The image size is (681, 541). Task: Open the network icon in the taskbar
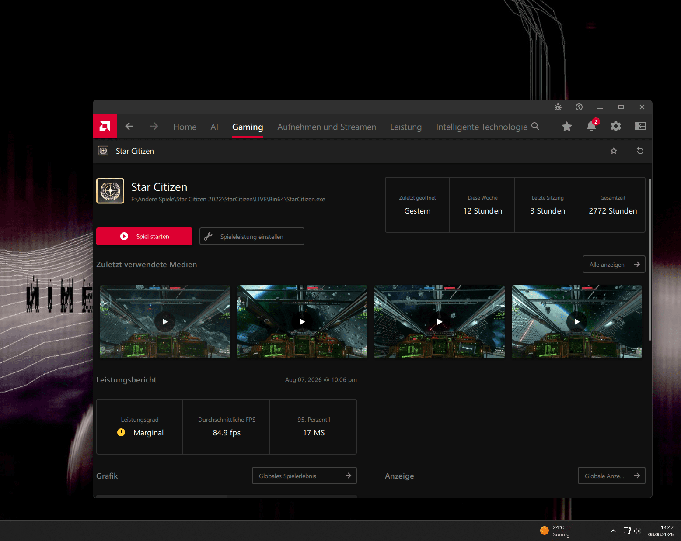tap(627, 531)
